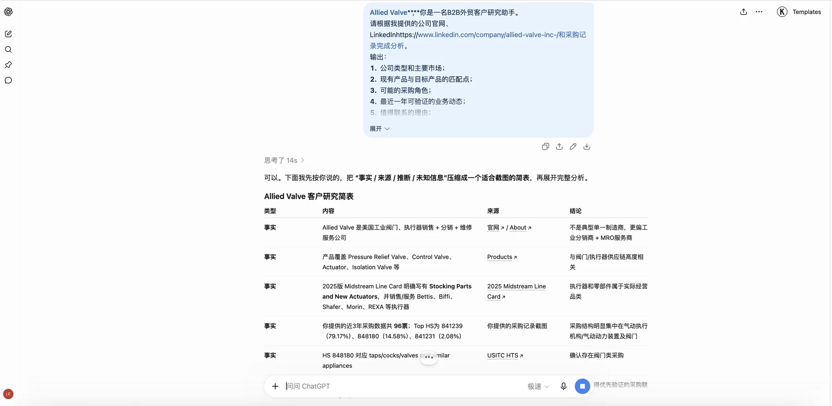Click the ChatGPT logo icon in sidebar

(x=8, y=12)
